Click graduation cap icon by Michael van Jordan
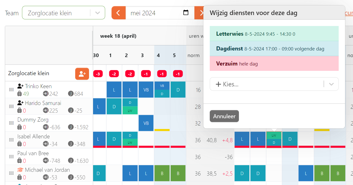This screenshot has height=185, width=353. (x=20, y=170)
